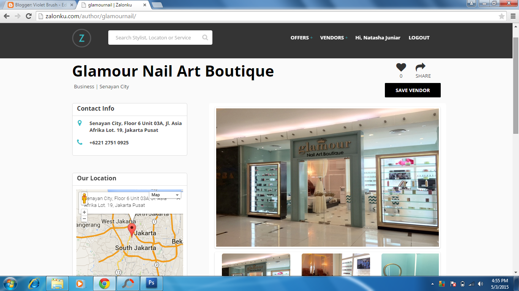Click the browser forward arrow

(x=17, y=16)
